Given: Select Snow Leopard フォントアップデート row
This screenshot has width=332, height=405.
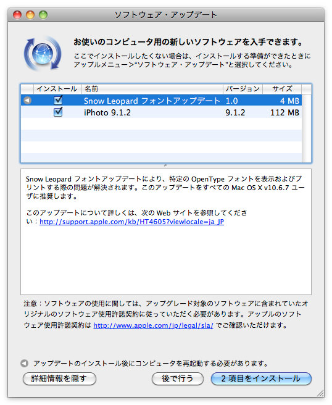Looking at the screenshot, I should click(x=161, y=101).
